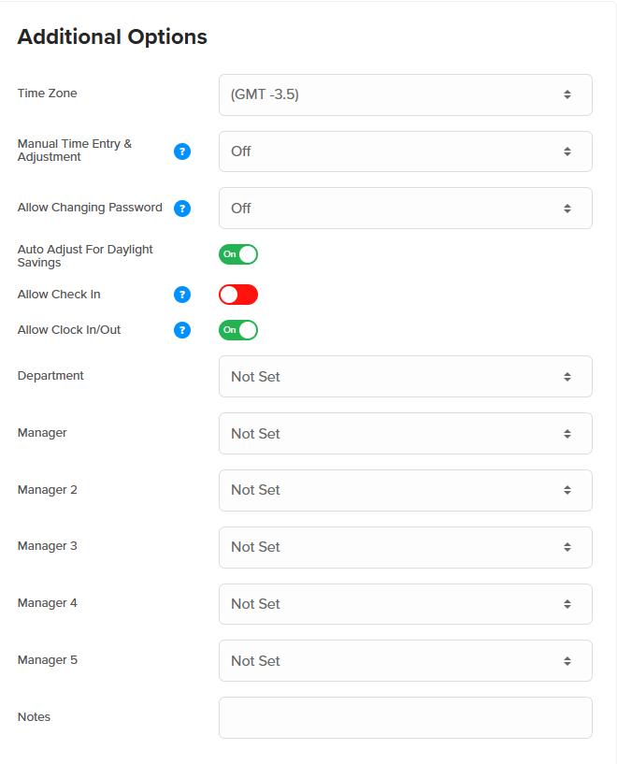Open Allow Changing Password dropdown
This screenshot has height=764, width=617.
coord(405,208)
